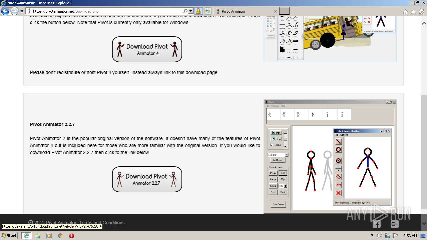
Task: Click the page scrollbar up arrow
Action: coord(424,23)
